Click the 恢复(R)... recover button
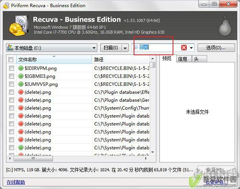Viewport: 240px width, 189px height. [x=216, y=170]
